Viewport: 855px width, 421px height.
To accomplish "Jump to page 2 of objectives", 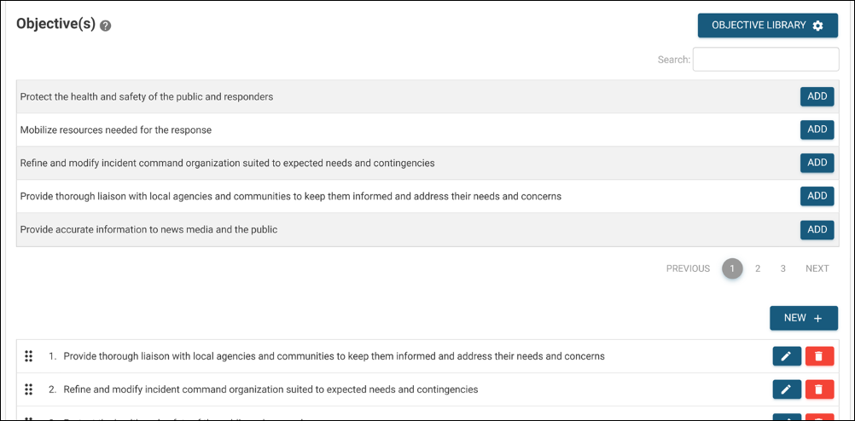I will tap(758, 268).
